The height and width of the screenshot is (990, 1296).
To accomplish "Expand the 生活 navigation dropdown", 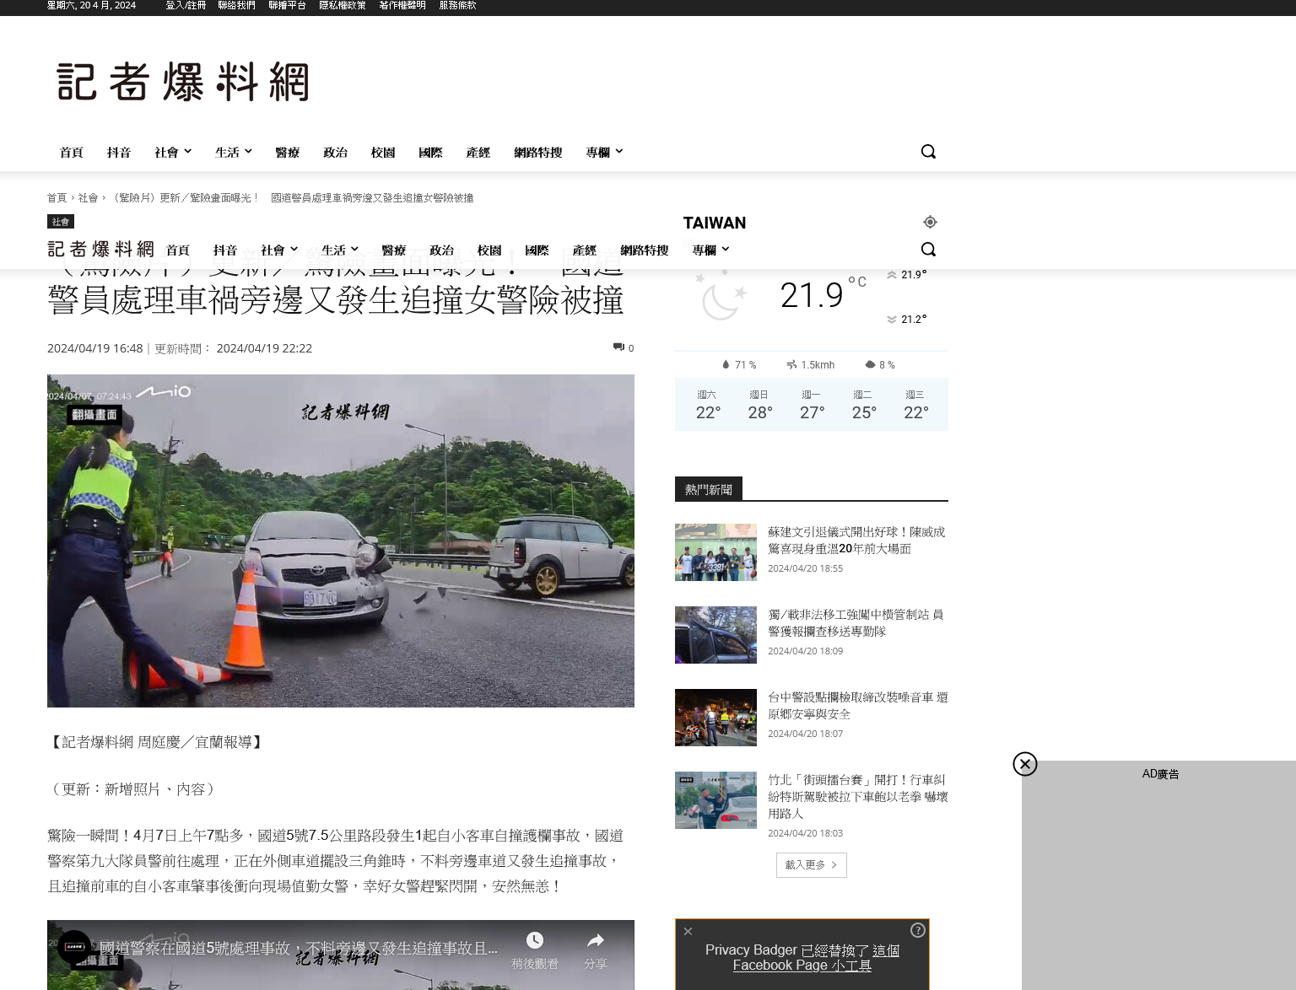I will tap(233, 152).
